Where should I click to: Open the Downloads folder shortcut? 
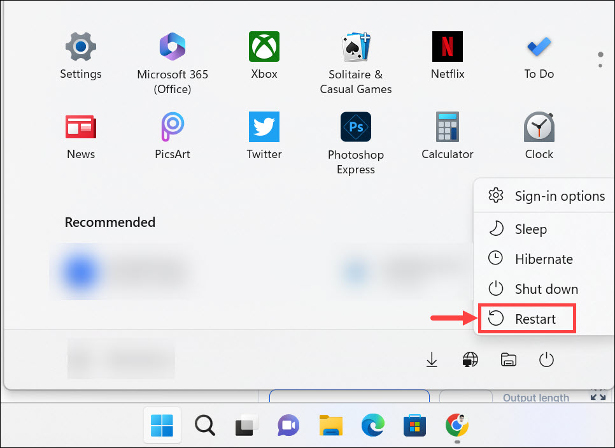tap(432, 359)
